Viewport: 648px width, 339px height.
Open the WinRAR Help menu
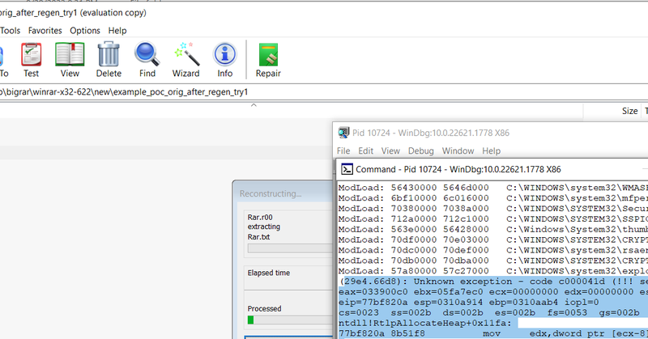pyautogui.click(x=117, y=31)
